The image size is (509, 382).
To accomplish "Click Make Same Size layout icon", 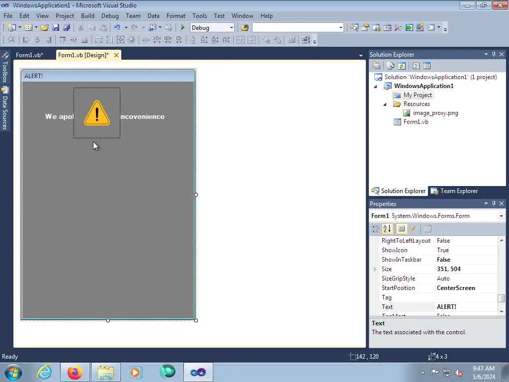I will pos(120,40).
